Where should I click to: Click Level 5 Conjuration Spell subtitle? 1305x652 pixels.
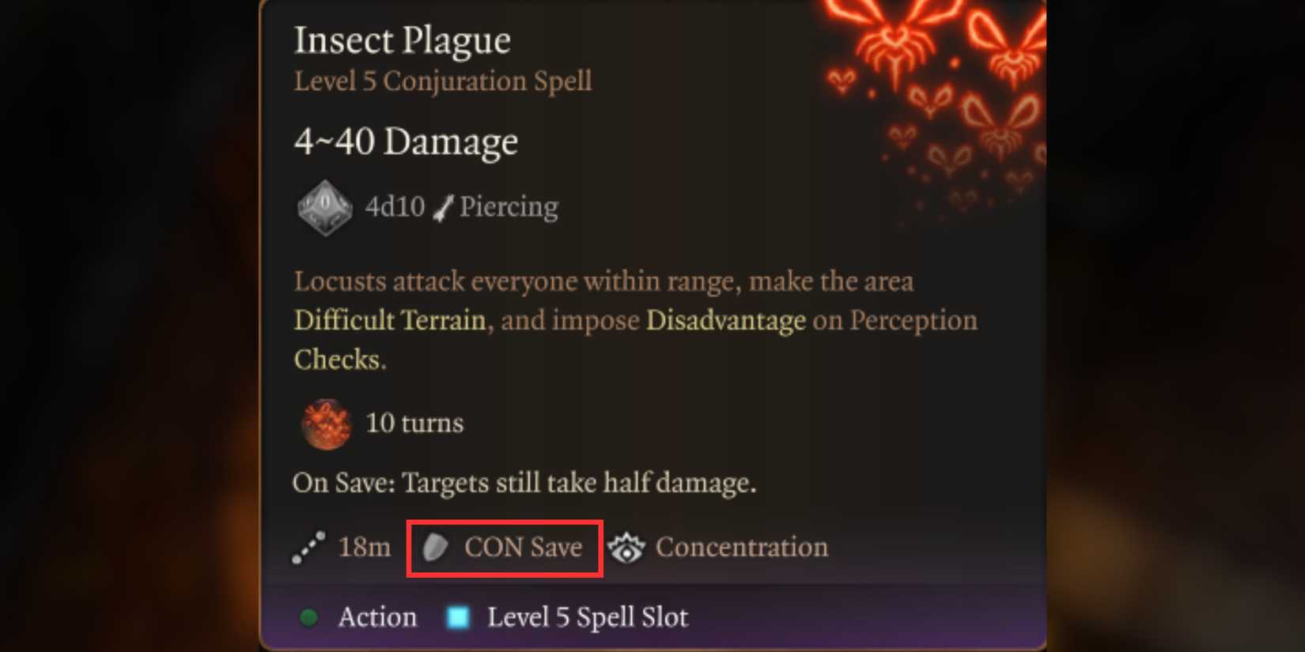443,81
